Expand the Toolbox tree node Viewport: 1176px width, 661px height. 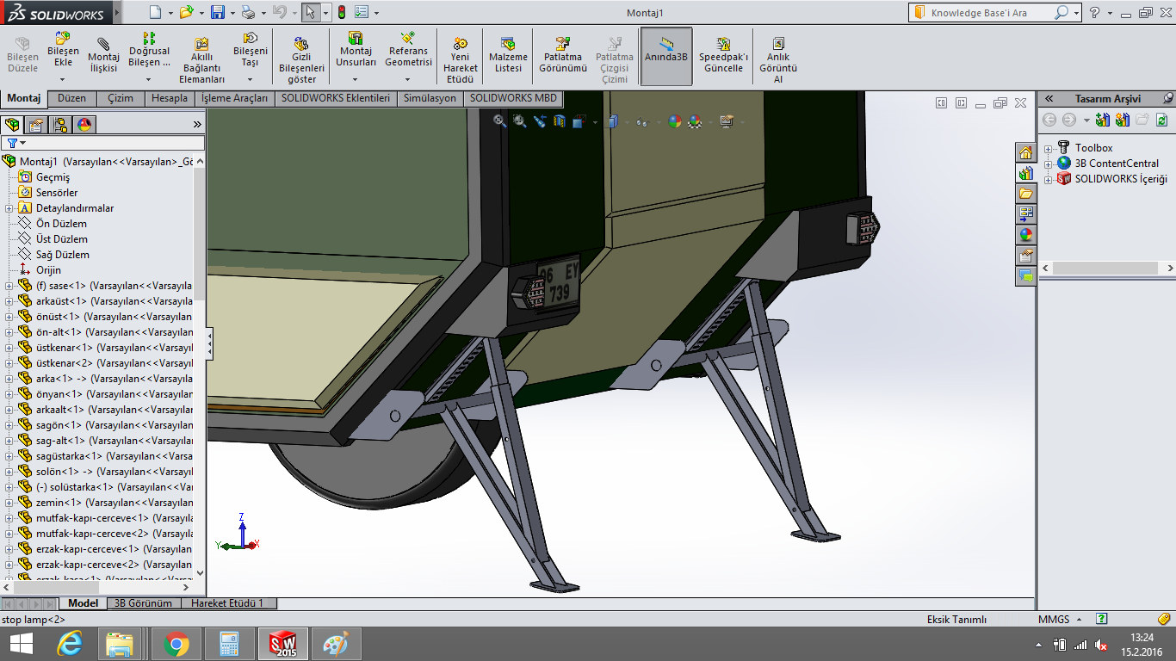[1048, 148]
